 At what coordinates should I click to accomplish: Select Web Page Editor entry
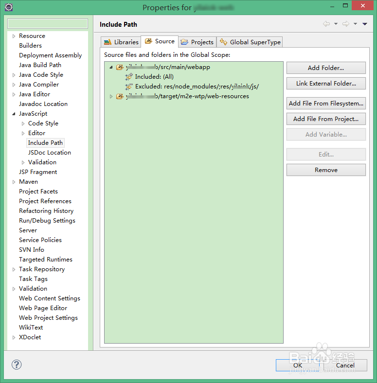pyautogui.click(x=43, y=308)
